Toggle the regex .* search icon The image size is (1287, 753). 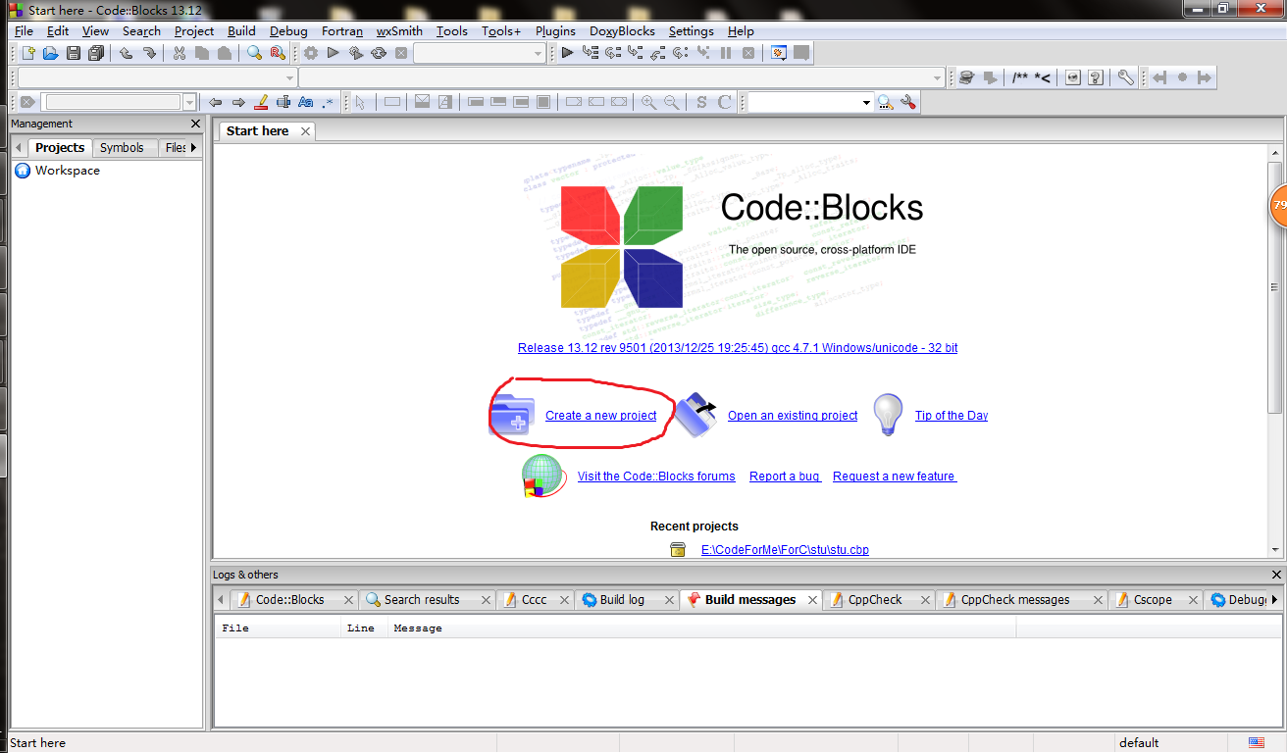pos(328,102)
